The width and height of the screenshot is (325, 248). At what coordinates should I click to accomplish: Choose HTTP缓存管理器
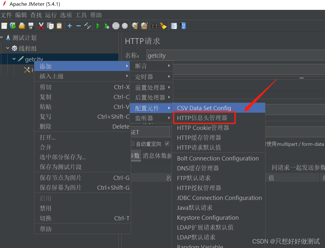point(218,138)
